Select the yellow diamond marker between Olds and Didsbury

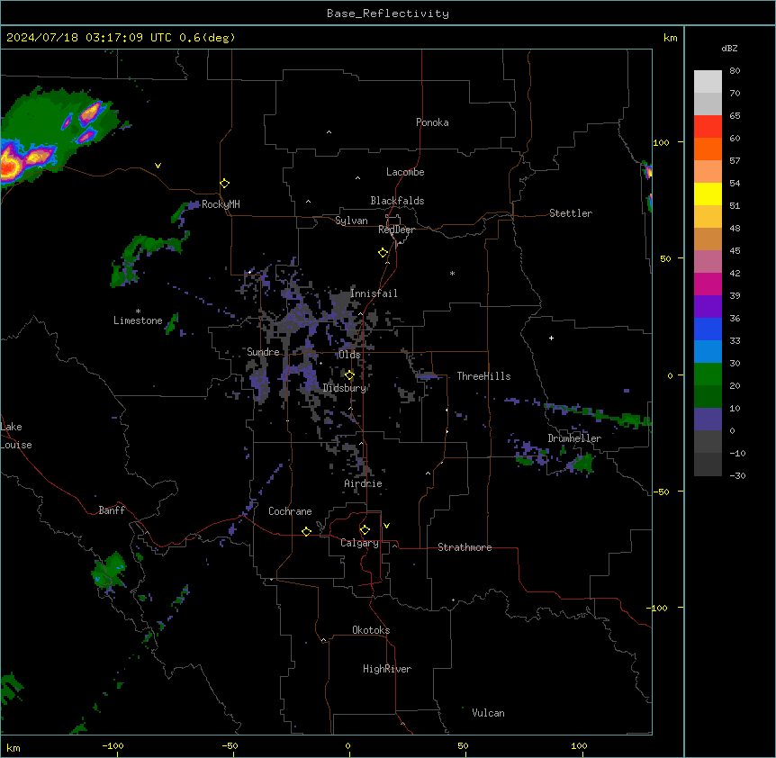349,375
